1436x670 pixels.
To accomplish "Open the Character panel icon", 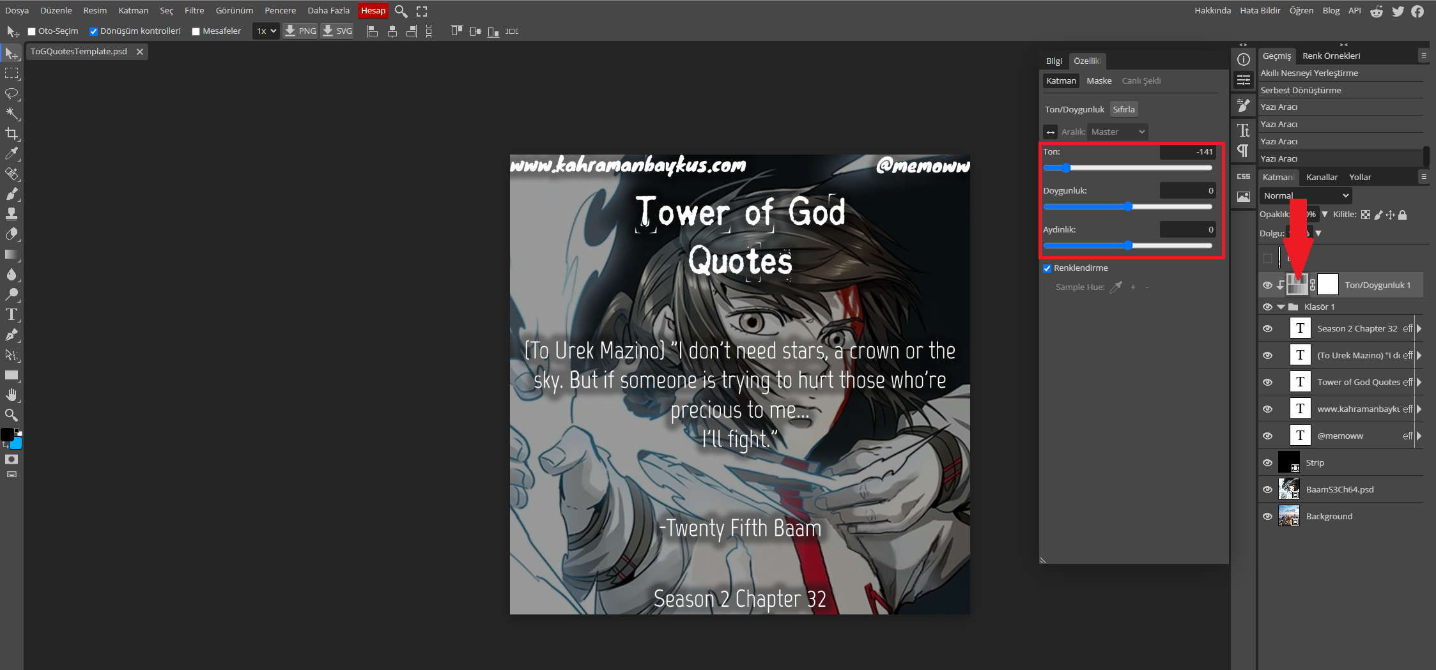I will [x=1244, y=130].
